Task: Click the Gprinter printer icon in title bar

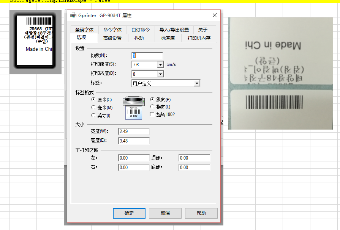Action: 73,16
